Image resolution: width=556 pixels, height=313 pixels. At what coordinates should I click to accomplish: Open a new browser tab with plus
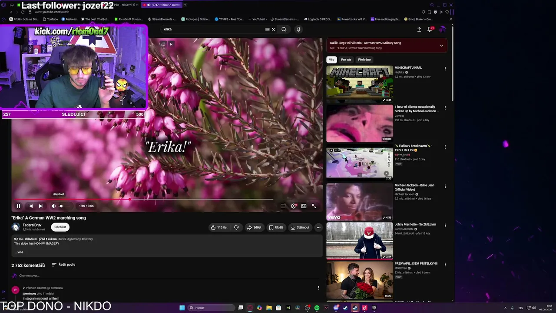tap(185, 5)
